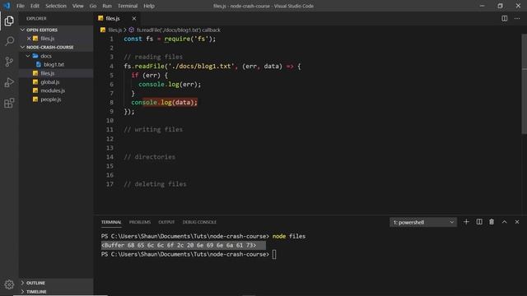Close the files.js editor tab
This screenshot has width=527, height=296.
tap(133, 18)
